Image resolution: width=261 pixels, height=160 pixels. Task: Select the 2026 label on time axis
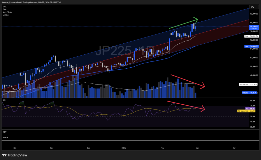point(124,148)
